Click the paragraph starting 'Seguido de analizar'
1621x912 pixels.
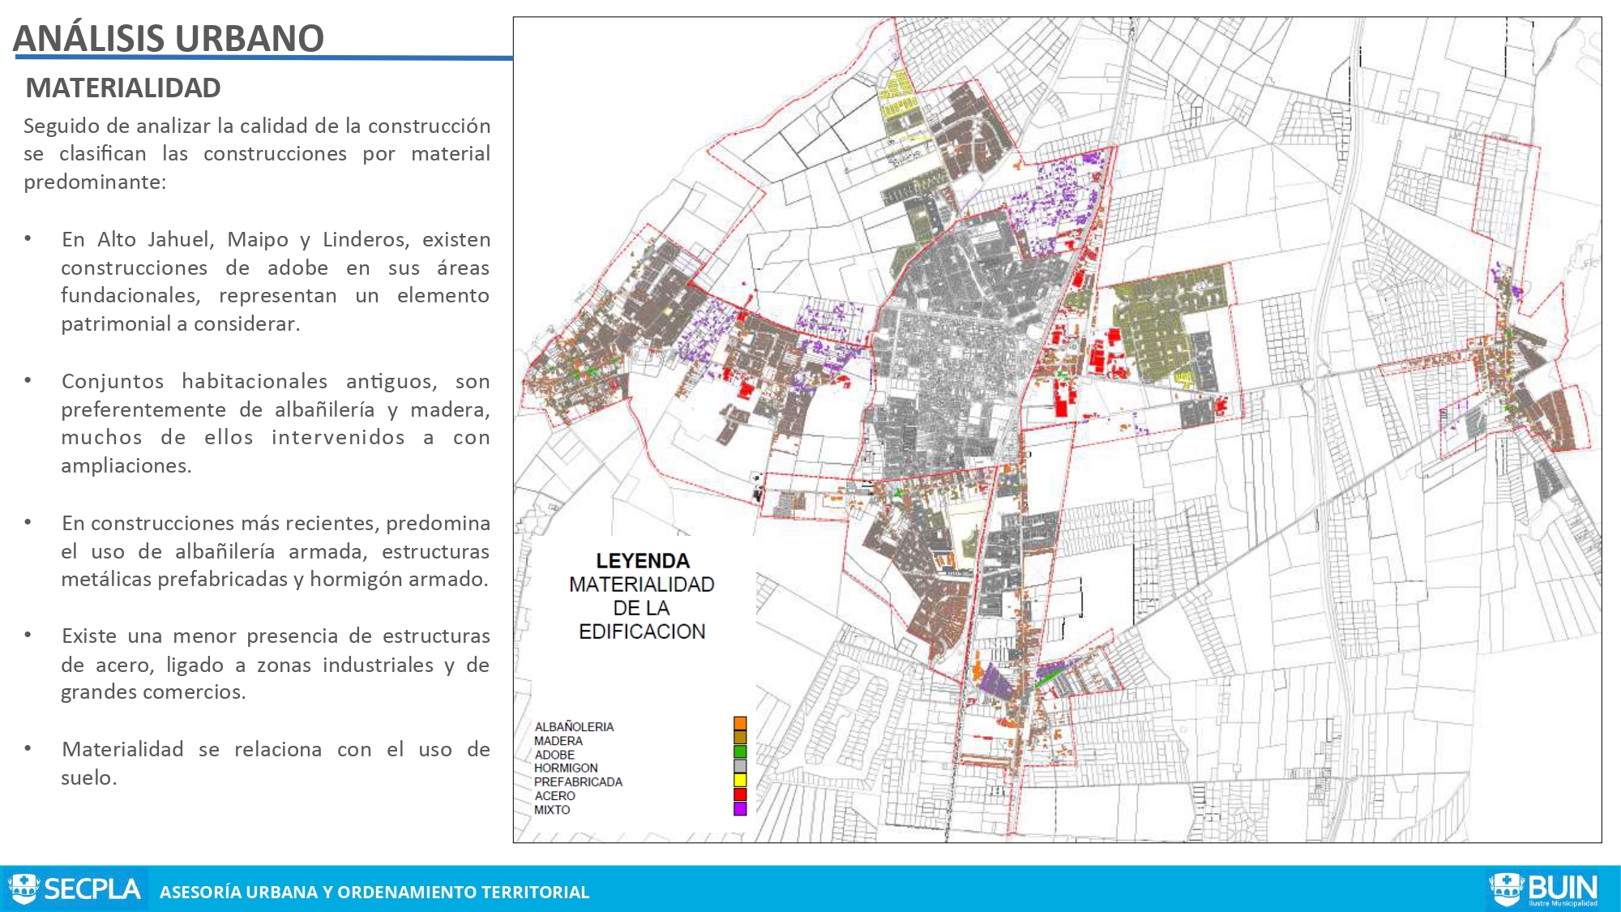(x=257, y=153)
